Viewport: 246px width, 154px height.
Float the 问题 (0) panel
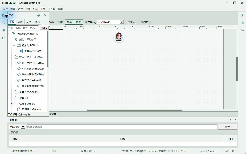(230, 120)
